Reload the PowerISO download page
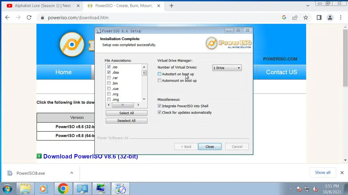348x195 pixels. point(29,18)
